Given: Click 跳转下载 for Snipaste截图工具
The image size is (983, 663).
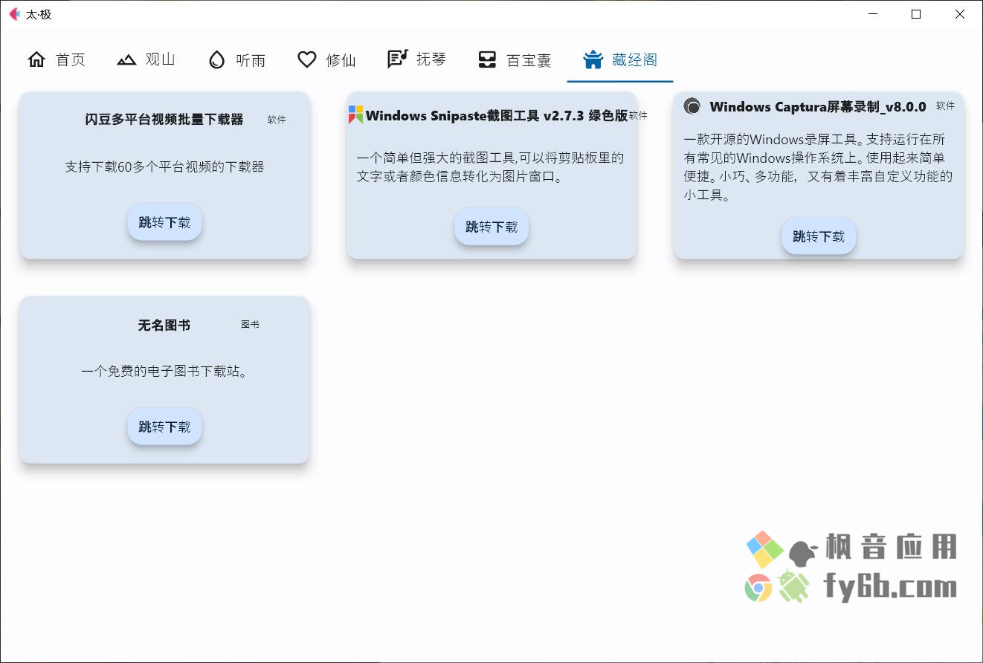Looking at the screenshot, I should click(492, 227).
